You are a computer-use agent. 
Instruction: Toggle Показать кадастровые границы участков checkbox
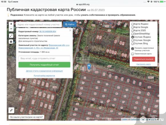point(133,49)
